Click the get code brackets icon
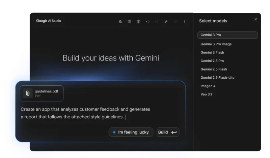The width and height of the screenshot is (270, 158). pyautogui.click(x=147, y=22)
